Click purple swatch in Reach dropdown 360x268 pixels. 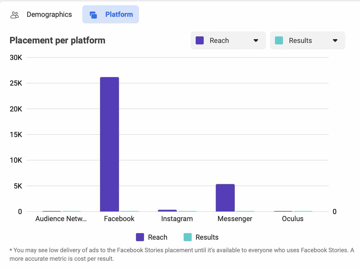(200, 40)
